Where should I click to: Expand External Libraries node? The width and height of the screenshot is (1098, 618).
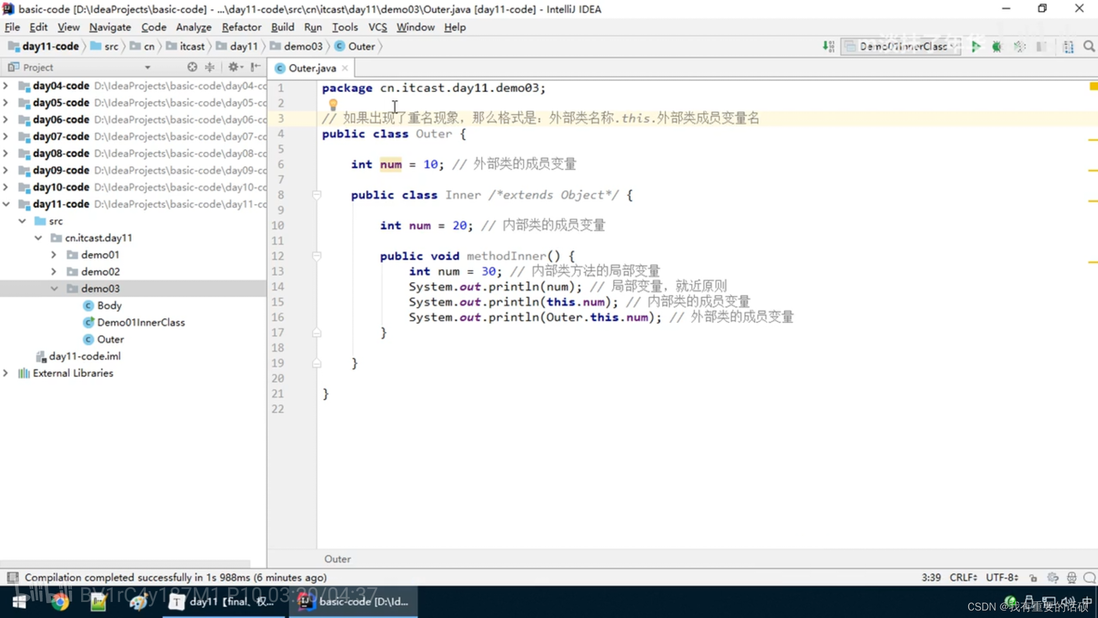(x=6, y=373)
